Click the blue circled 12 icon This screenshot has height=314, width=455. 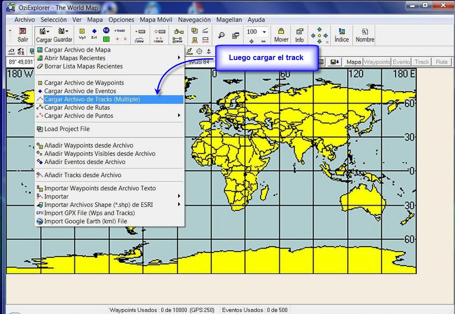coord(106,30)
